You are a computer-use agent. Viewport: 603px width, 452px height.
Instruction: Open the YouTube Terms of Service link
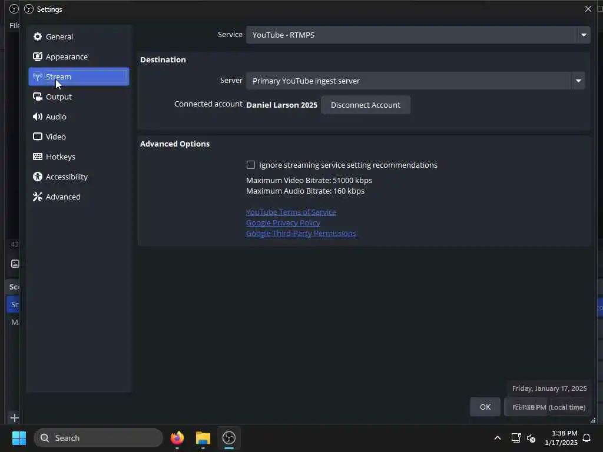pos(291,212)
